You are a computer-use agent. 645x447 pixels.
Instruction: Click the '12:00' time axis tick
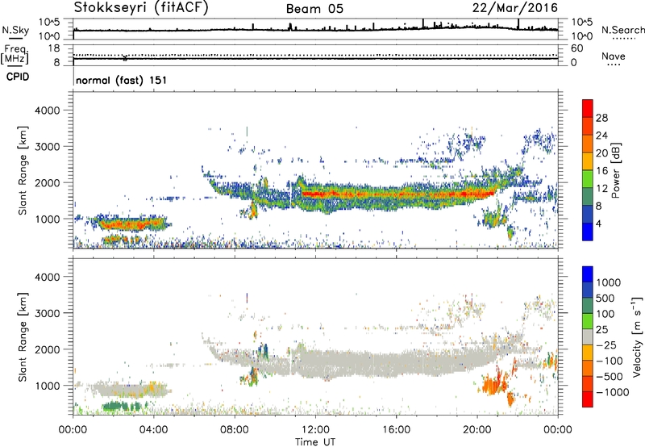(x=315, y=430)
